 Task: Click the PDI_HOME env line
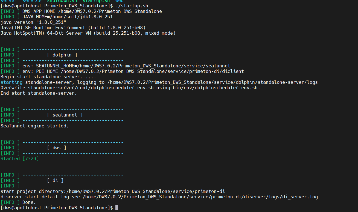tap(122, 71)
